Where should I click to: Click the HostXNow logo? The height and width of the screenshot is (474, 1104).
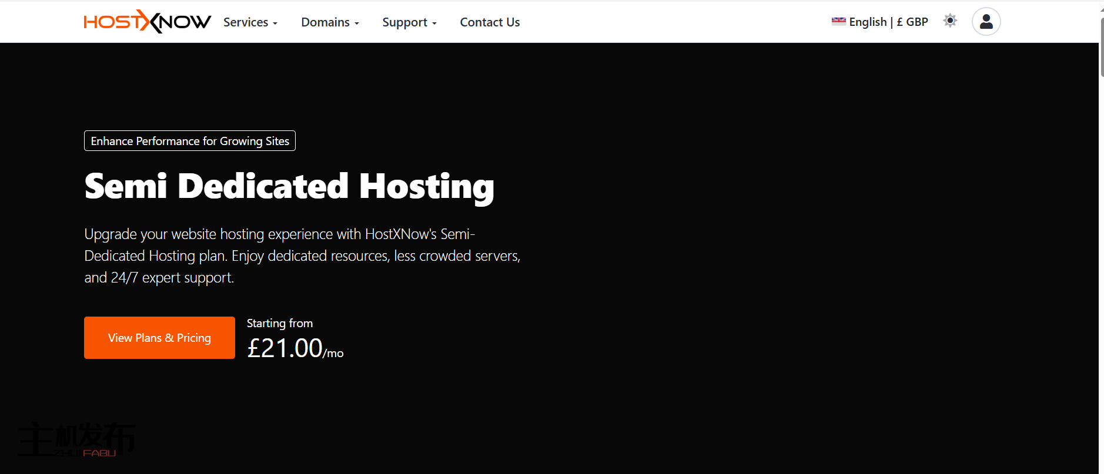click(x=147, y=22)
